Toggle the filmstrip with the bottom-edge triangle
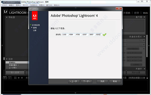Screen dimensions: 151x95 [x=75, y=93]
